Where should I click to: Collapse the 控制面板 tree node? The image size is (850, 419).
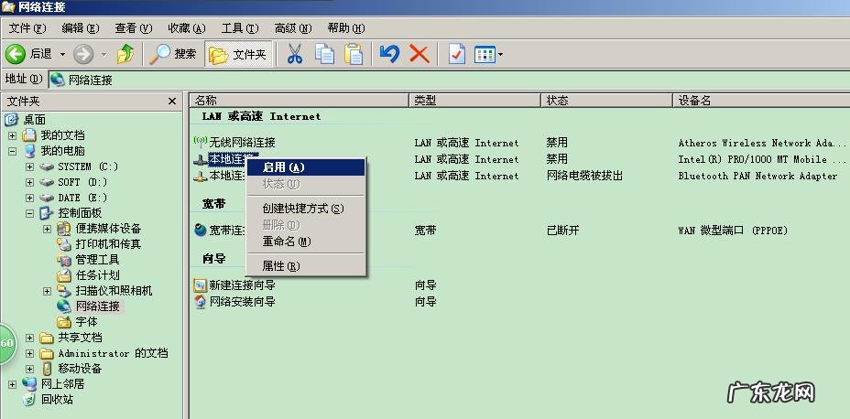(29, 213)
